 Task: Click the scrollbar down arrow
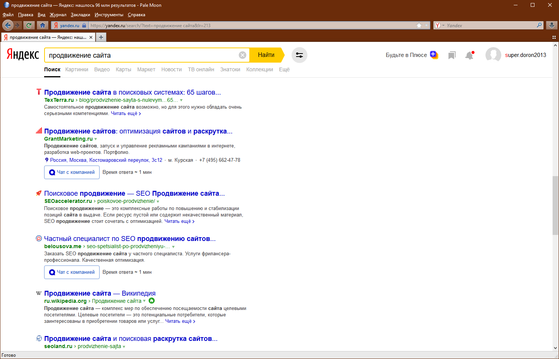click(x=555, y=348)
